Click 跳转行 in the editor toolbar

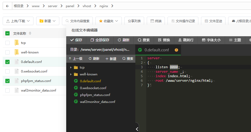pyautogui.click(x=186, y=40)
